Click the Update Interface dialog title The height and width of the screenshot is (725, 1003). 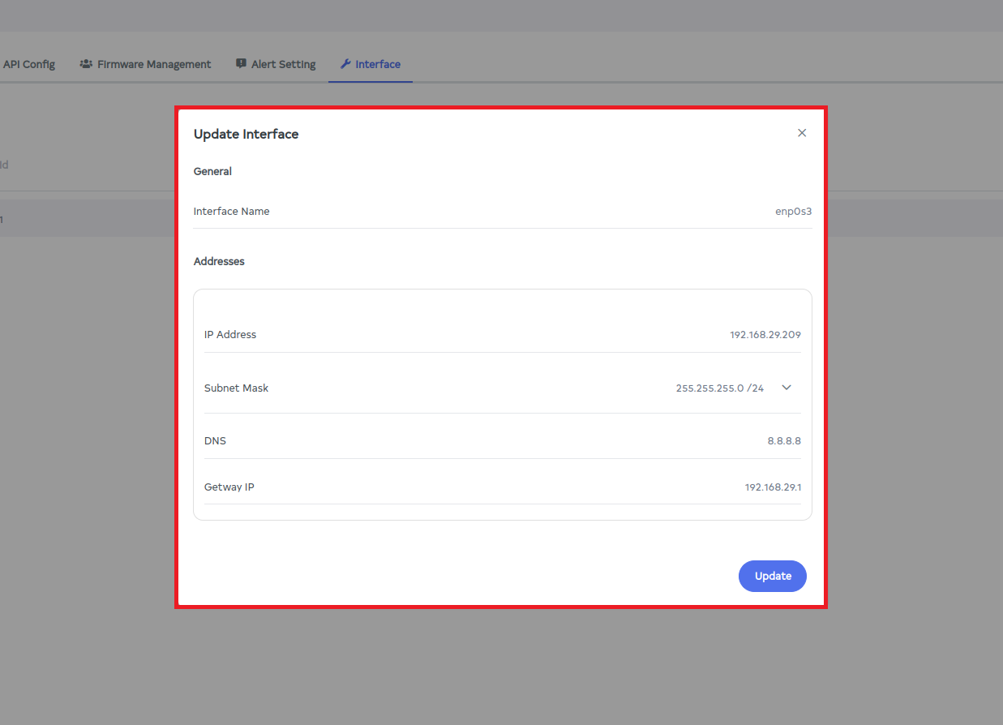(246, 135)
